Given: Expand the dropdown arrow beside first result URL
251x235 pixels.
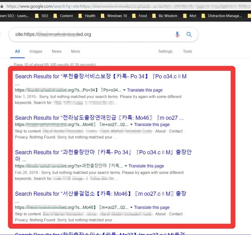Looking at the screenshot, I should [x=124, y=90].
